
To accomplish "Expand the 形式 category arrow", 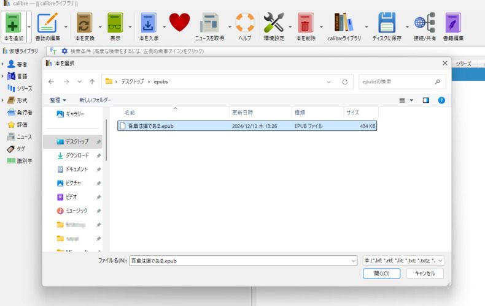I will click(x=2, y=100).
